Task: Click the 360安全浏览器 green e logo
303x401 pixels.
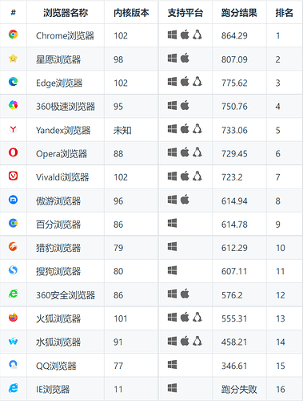Action: coord(13,294)
